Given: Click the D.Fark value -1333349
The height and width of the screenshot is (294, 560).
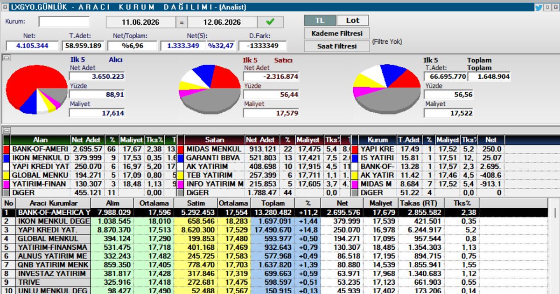Looking at the screenshot, I should point(263,46).
